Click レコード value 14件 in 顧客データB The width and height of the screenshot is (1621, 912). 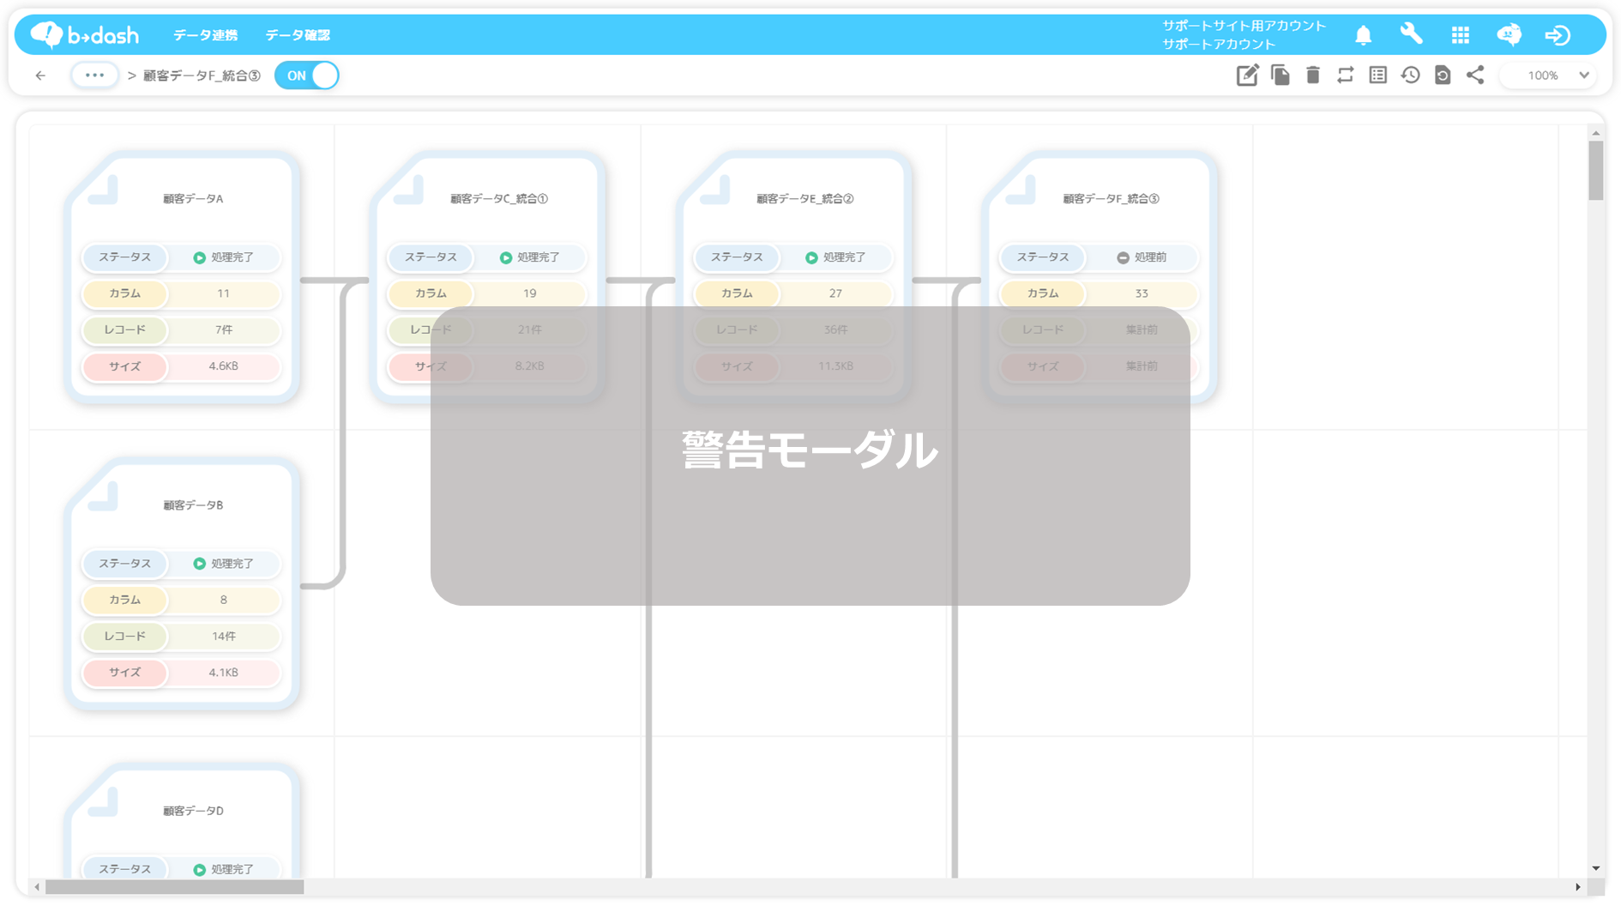click(223, 636)
